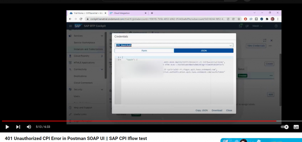
Task: Open the help question mark icon
Action: click(x=276, y=26)
